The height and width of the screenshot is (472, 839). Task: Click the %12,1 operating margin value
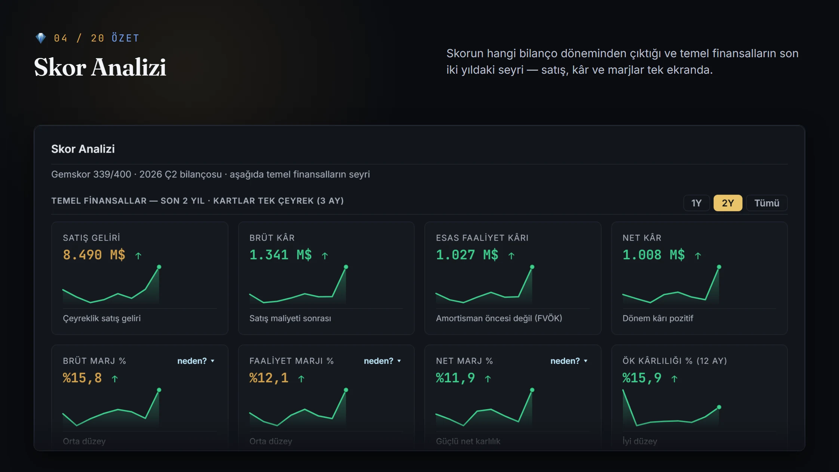(x=269, y=378)
